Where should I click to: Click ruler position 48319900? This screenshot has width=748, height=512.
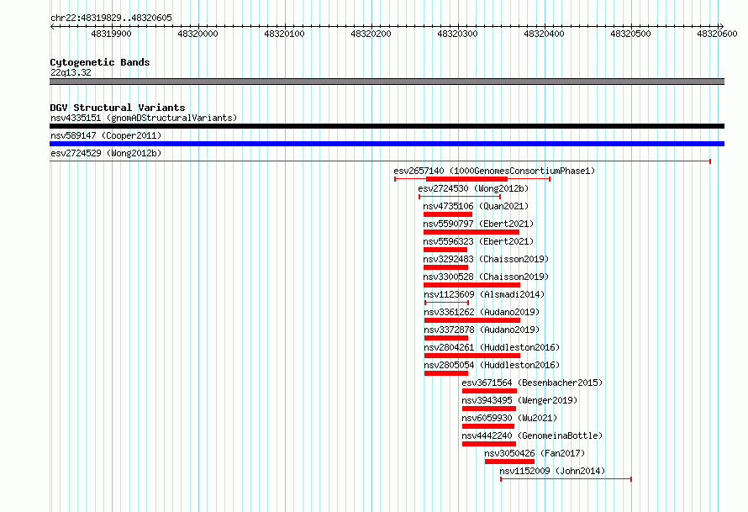point(111,34)
